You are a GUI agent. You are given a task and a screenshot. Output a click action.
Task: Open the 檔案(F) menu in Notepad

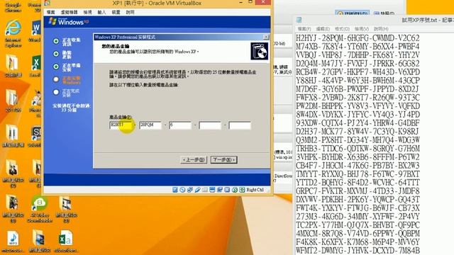tap(304, 29)
